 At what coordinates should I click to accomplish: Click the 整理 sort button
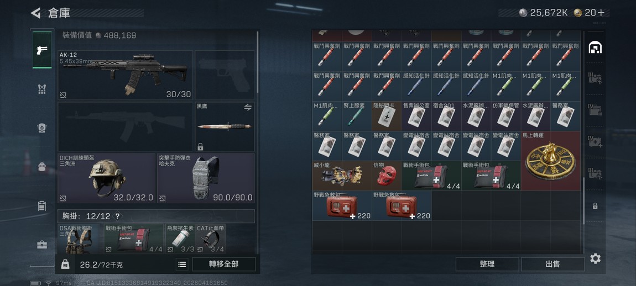487,264
